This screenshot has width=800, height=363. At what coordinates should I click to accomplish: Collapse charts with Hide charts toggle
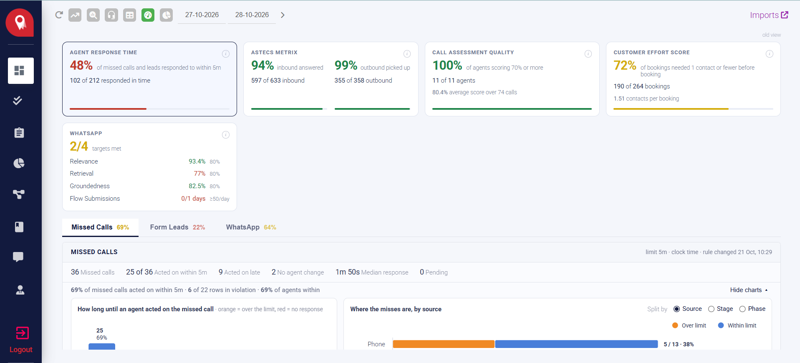click(x=749, y=290)
